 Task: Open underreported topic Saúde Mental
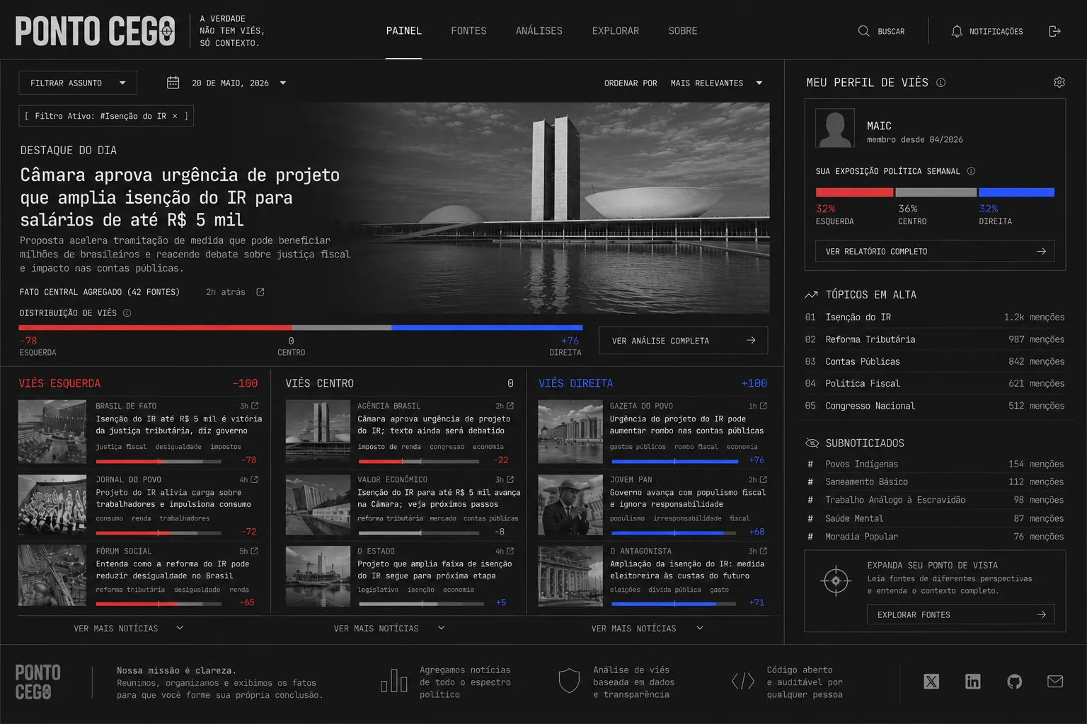(x=934, y=518)
